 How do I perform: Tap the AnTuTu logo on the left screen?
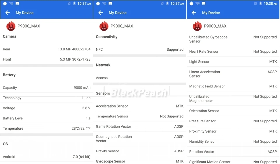pyautogui.click(x=11, y=26)
